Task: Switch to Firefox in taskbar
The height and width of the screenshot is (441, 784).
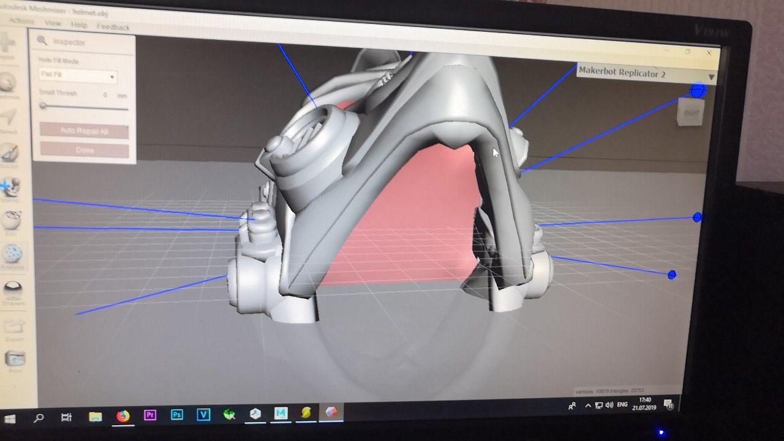Action: [123, 417]
